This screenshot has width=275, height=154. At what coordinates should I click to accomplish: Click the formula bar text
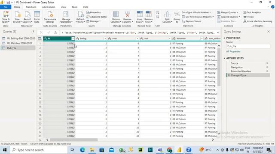[x=138, y=33]
